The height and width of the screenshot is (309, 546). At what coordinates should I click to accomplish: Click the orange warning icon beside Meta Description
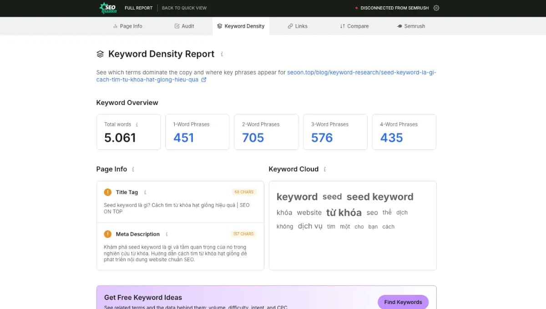tap(108, 234)
